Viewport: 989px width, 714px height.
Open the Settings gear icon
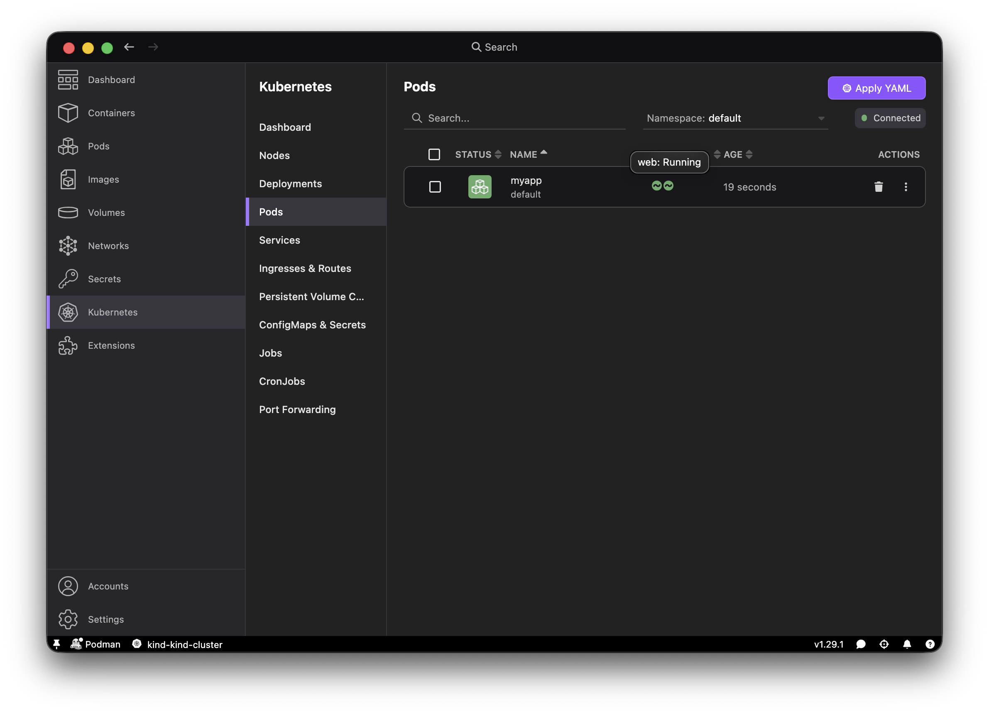[x=68, y=619]
